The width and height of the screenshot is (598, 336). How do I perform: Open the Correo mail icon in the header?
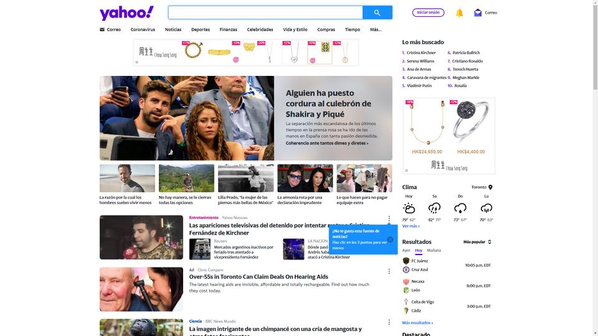(x=478, y=12)
